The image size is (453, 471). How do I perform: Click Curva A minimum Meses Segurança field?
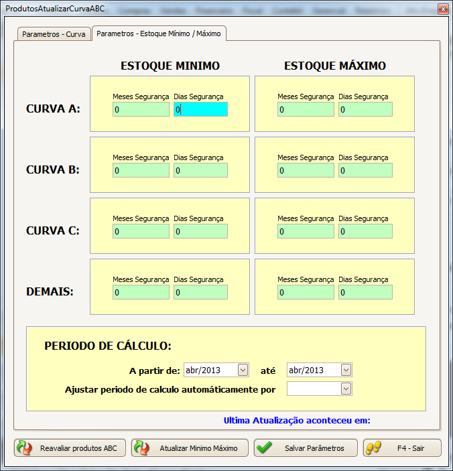click(141, 109)
